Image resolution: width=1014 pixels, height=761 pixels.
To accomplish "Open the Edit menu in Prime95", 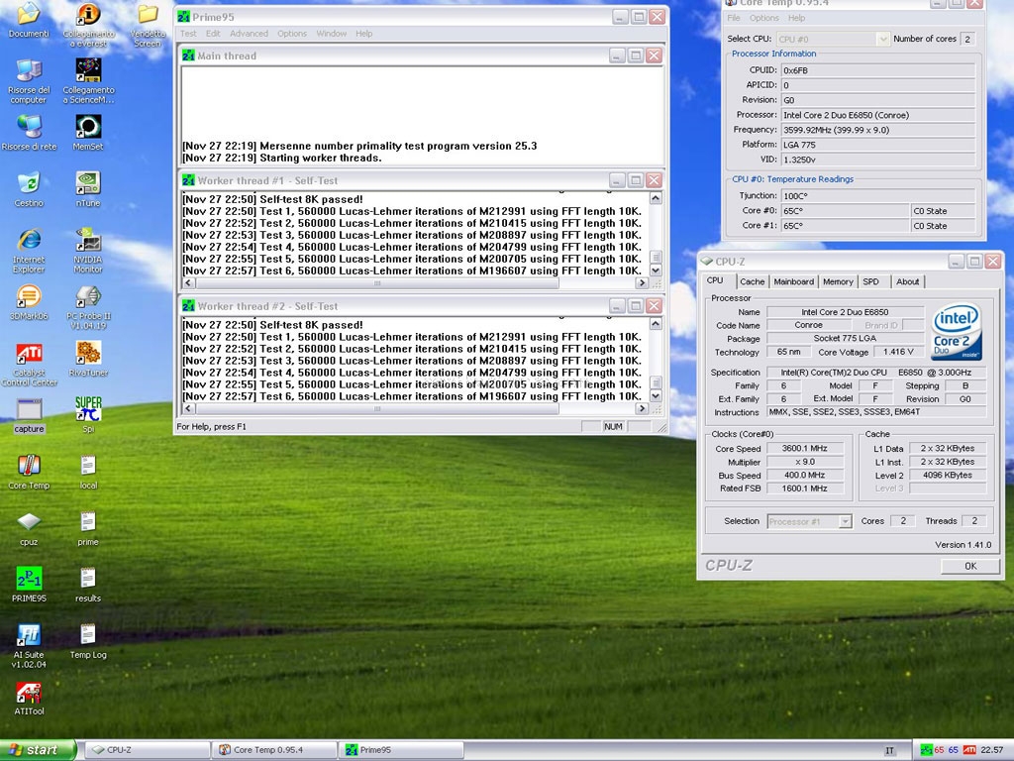I will pyautogui.click(x=213, y=34).
